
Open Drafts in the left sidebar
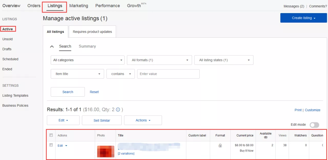(7, 49)
